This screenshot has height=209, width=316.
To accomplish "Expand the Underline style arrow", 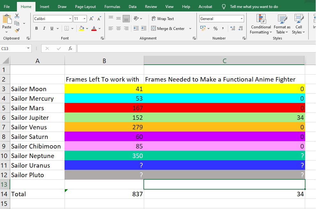I will 58,29.
